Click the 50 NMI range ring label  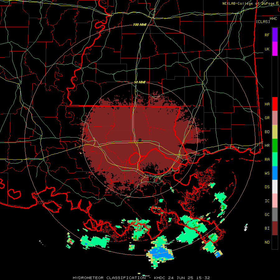140,82
